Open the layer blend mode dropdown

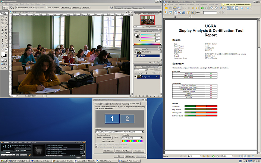(x=146, y=70)
